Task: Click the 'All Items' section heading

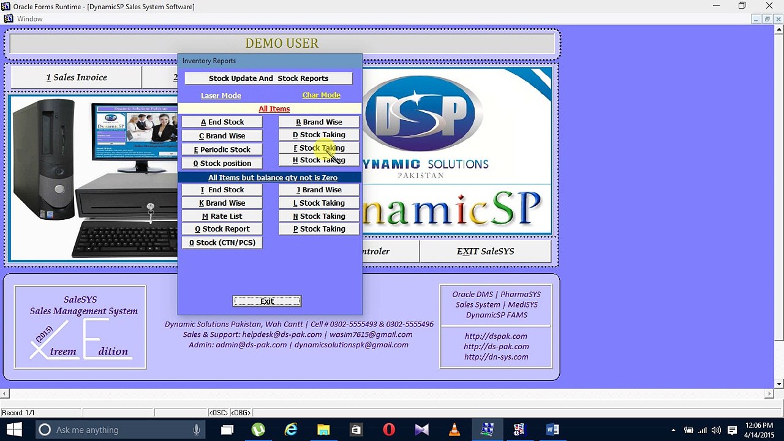Action: [x=274, y=109]
